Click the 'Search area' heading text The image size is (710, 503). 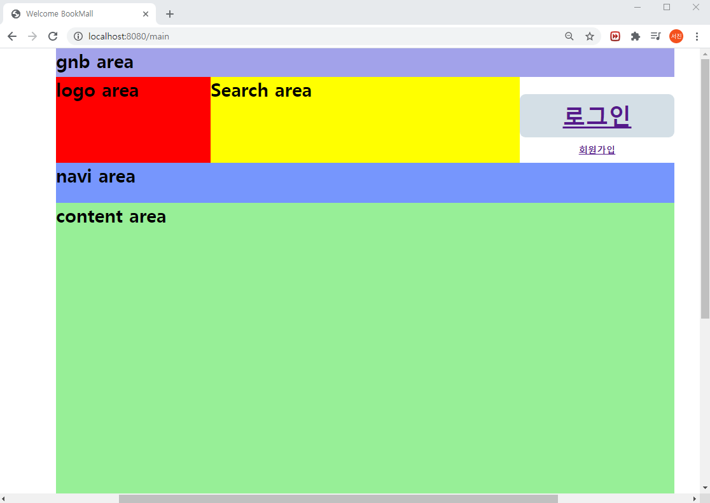[x=261, y=90]
